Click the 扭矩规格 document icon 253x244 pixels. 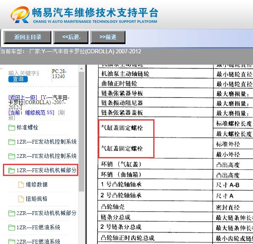click(21, 199)
